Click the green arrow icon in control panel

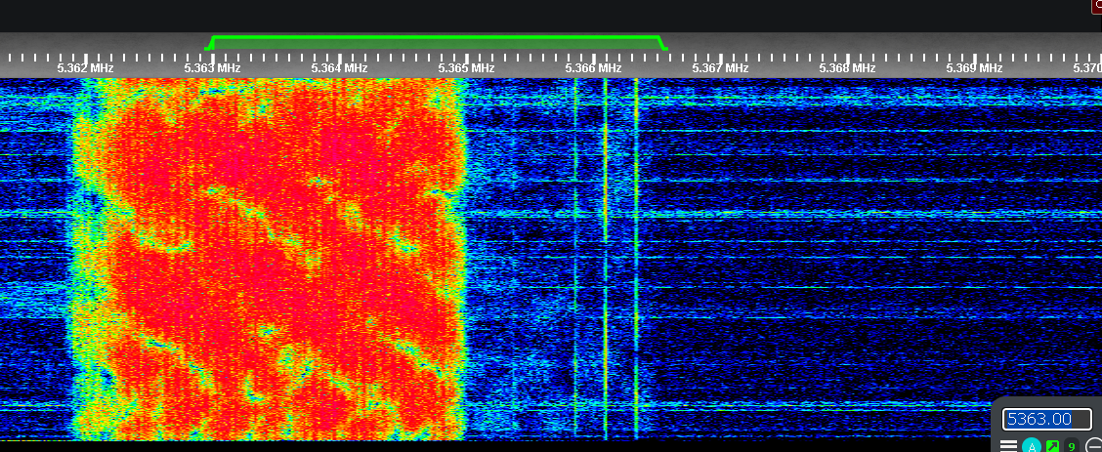point(1052,446)
